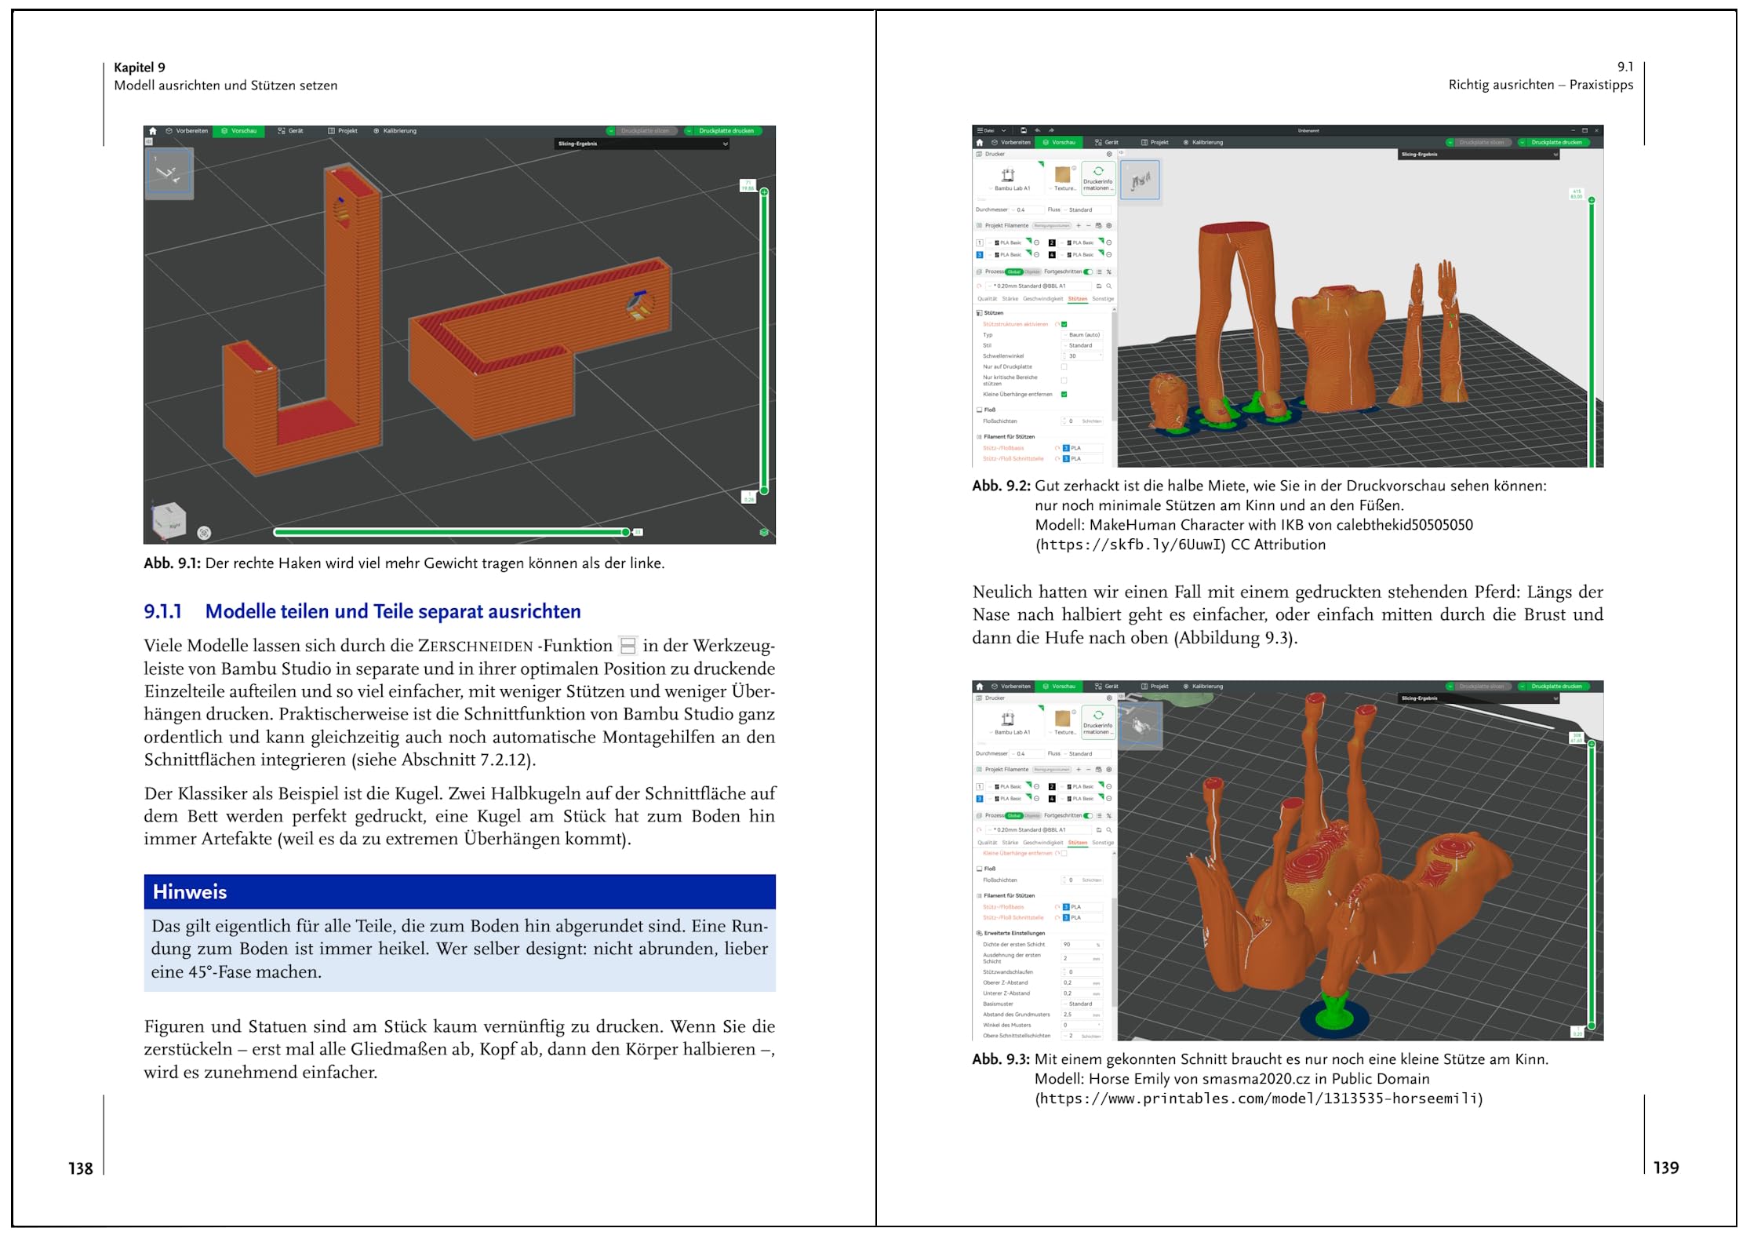Open the Projekt Filamente gear icon in Abb. 9.2
The image size is (1750, 1239).
click(1109, 226)
